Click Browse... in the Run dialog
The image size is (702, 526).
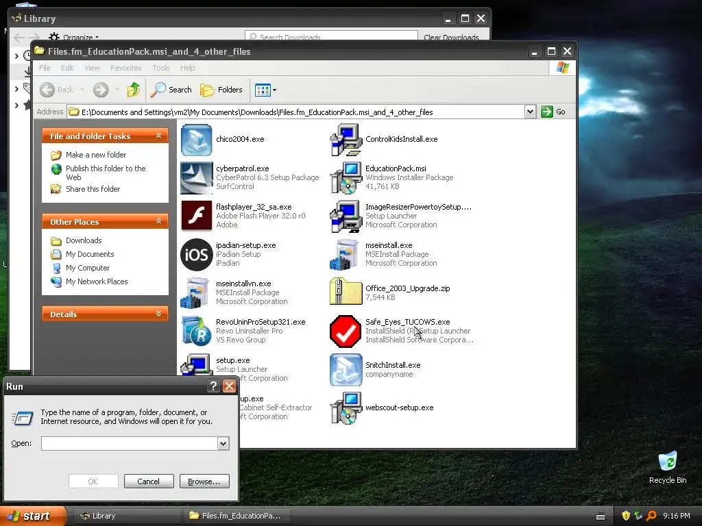pos(204,481)
